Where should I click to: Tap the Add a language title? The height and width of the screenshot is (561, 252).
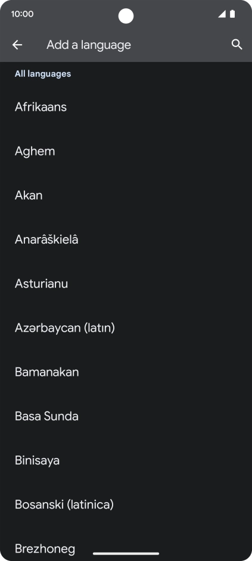(89, 45)
